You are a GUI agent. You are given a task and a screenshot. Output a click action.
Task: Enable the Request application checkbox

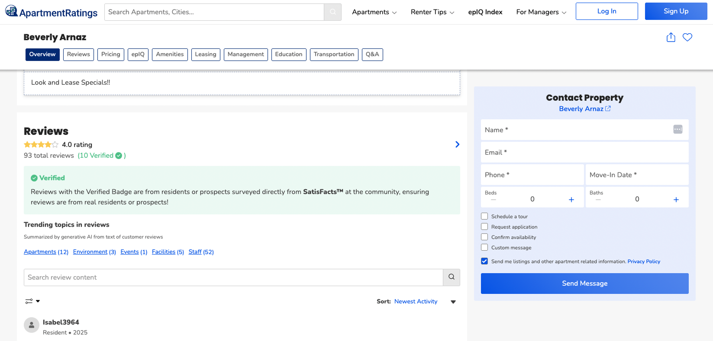(x=484, y=227)
